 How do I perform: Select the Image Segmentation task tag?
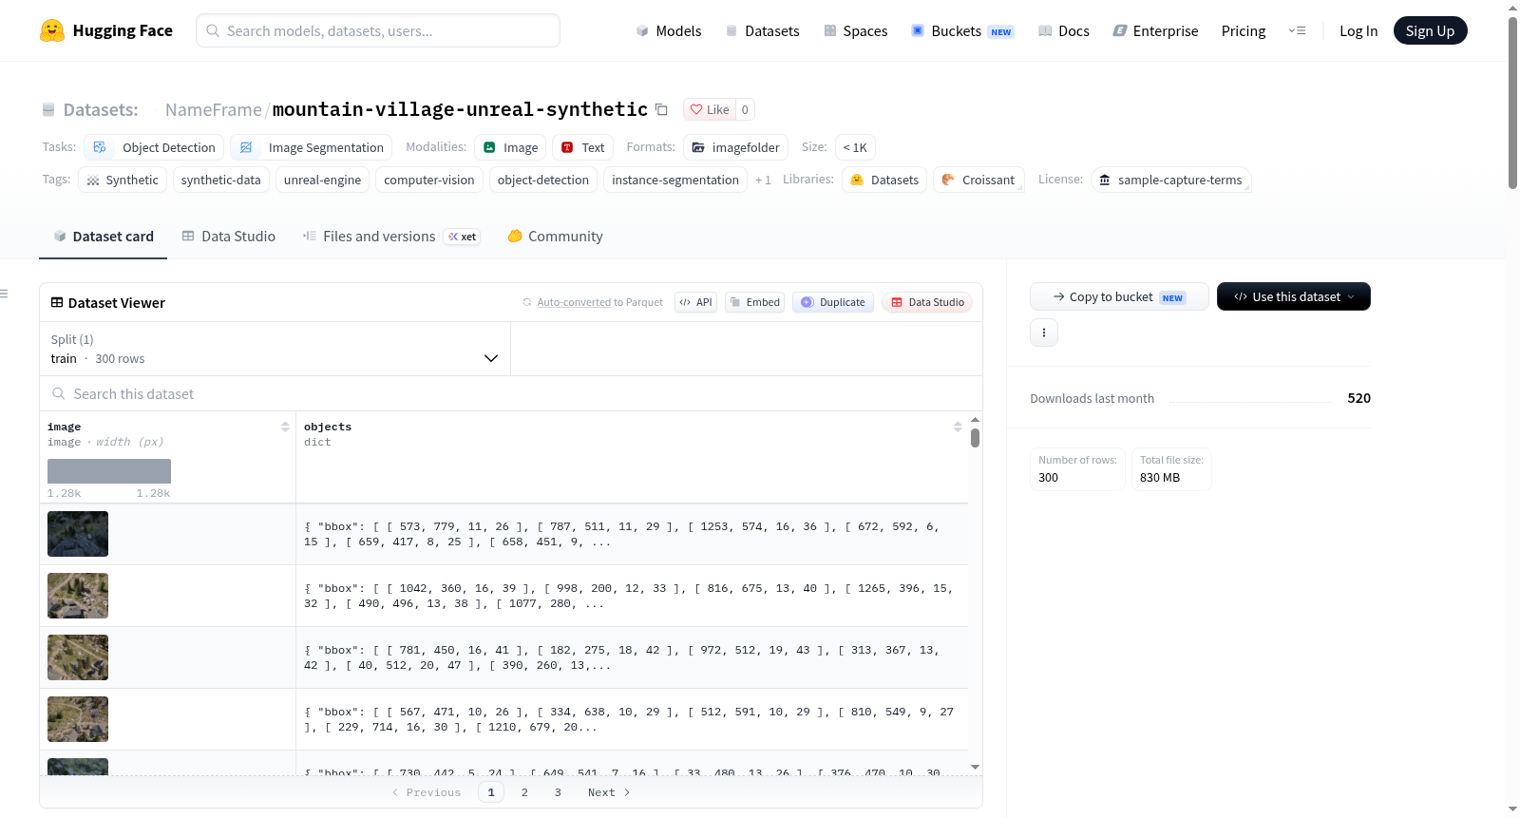(312, 147)
